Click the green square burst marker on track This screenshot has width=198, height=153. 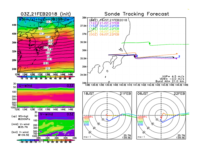tap(150, 43)
